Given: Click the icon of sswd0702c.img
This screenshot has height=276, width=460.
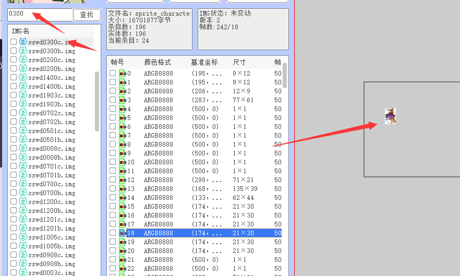Looking at the screenshot, I should tap(22, 113).
